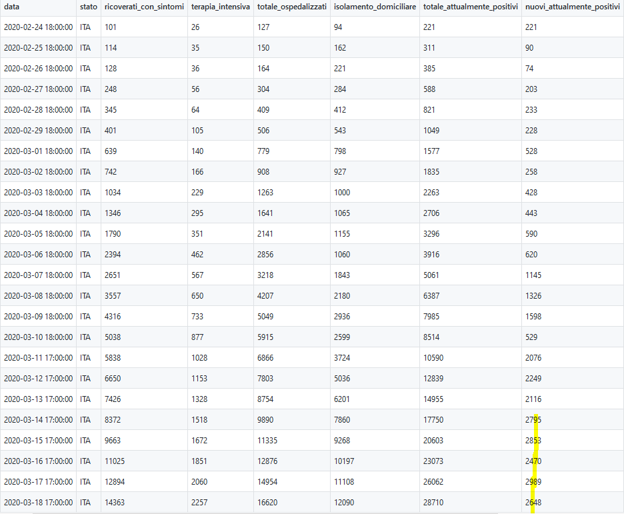Screen dimensions: 624x514
Task: Click nuovi positivi value 1145
Action: tap(533, 275)
